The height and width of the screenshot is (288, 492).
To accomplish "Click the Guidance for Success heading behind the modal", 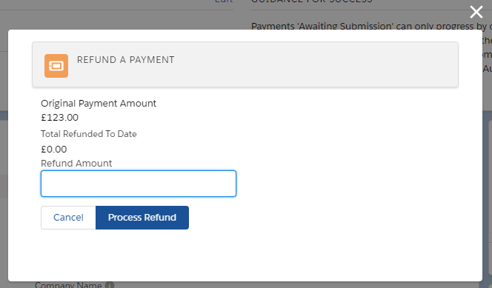I will (x=312, y=1).
